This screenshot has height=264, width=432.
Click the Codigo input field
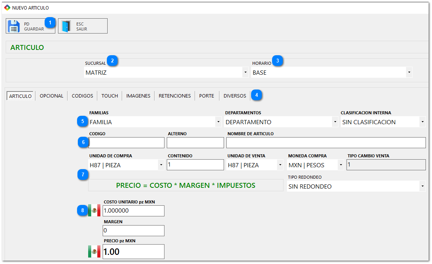click(x=127, y=142)
